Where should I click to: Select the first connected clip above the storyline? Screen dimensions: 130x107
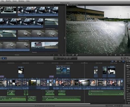pyautogui.click(x=21, y=72)
